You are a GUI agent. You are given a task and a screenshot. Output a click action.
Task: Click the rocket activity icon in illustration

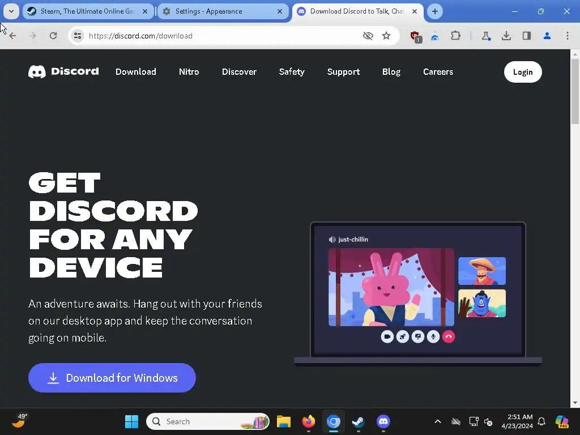403,336
